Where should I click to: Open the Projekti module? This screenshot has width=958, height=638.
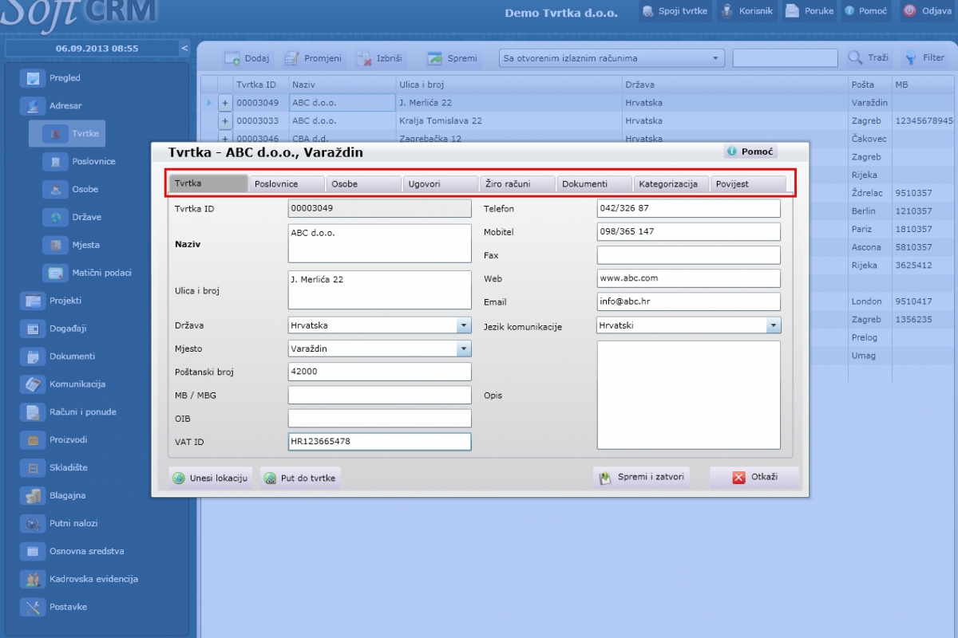(x=53, y=301)
